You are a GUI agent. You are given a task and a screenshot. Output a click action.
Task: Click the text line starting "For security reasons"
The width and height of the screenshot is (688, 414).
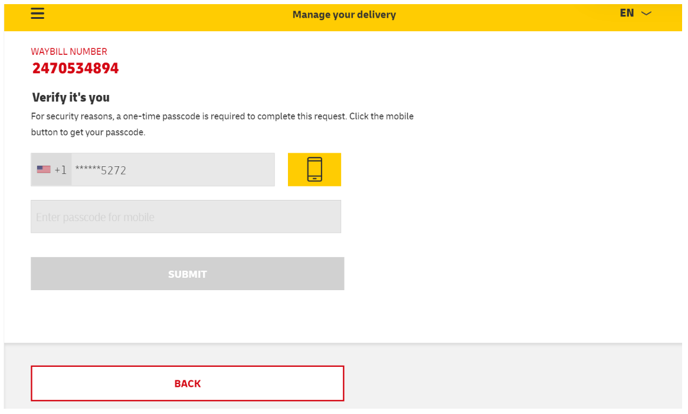pos(222,116)
